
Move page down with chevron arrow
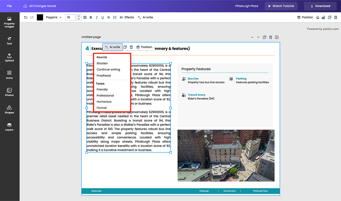click(258, 37)
